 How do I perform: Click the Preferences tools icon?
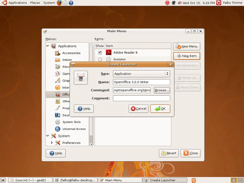(58, 142)
